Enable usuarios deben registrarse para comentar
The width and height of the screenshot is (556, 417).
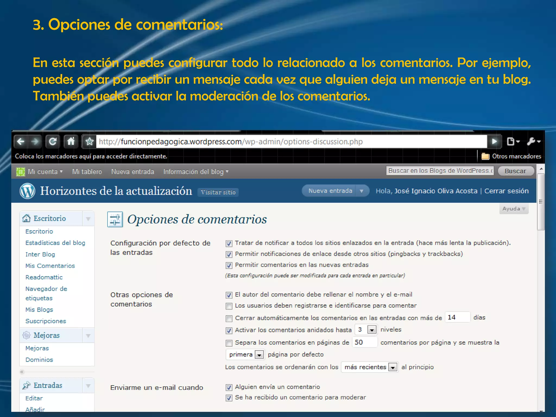229,306
